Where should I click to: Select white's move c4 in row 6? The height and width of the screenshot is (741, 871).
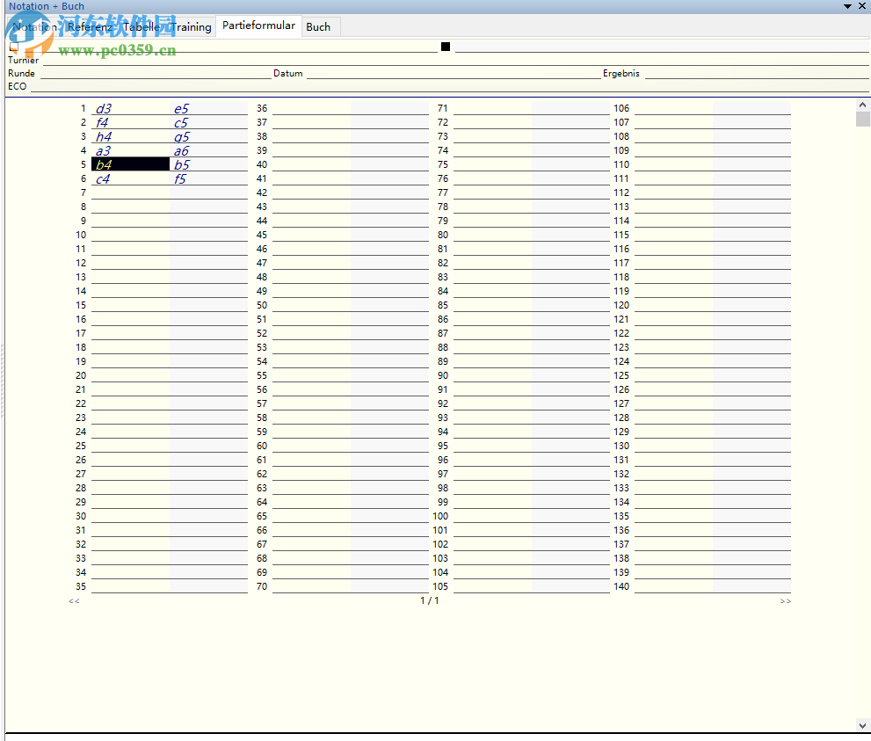tap(104, 179)
